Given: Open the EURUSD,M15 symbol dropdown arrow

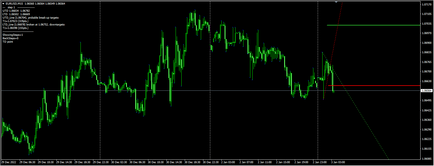Looking at the screenshot, I should tap(3, 4).
